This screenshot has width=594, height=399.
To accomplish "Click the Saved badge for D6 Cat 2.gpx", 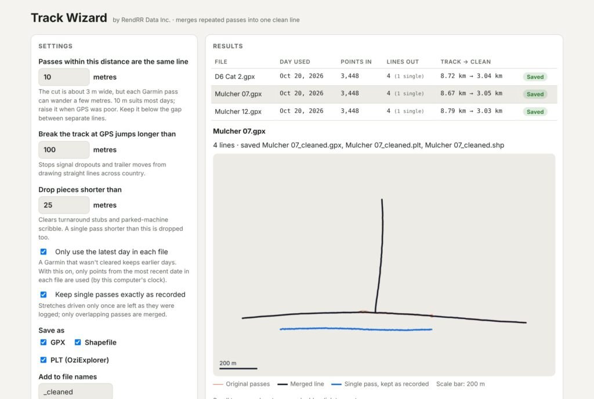I will pos(535,77).
